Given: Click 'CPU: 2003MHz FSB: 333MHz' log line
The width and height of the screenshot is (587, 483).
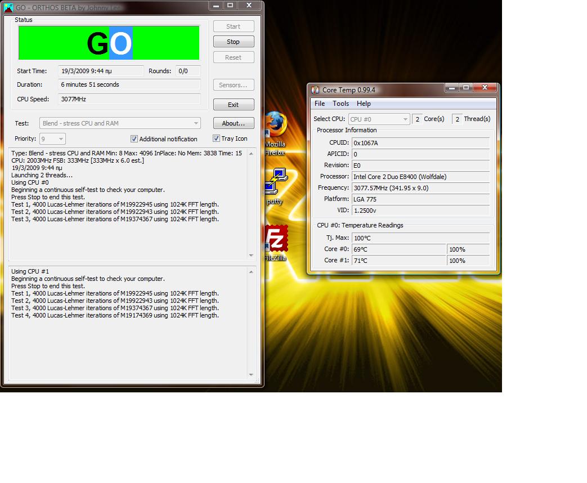Looking at the screenshot, I should pos(78,160).
